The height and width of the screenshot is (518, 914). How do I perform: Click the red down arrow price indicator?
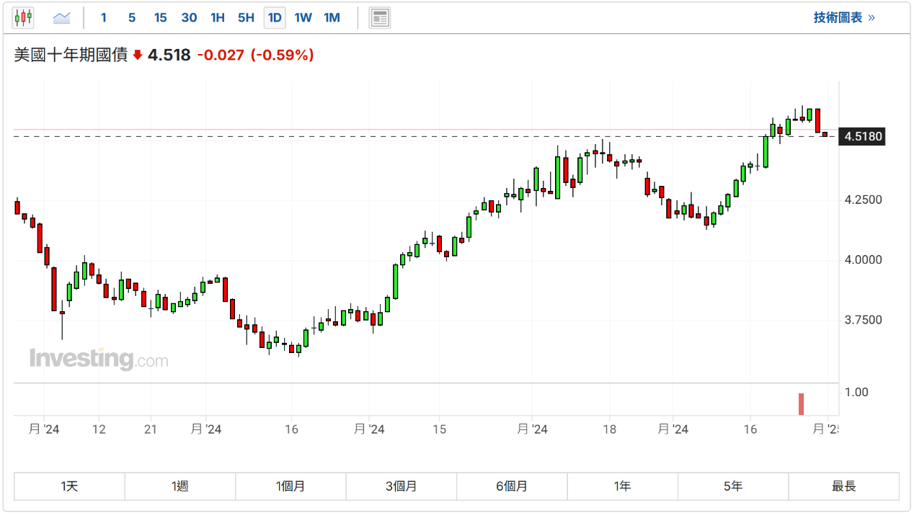[138, 55]
